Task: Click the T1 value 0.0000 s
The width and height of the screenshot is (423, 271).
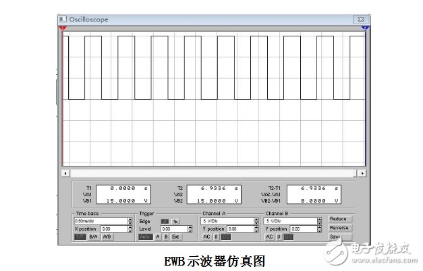Action: pos(129,188)
